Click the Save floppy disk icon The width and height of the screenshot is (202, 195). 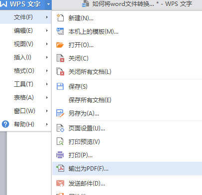click(60, 86)
